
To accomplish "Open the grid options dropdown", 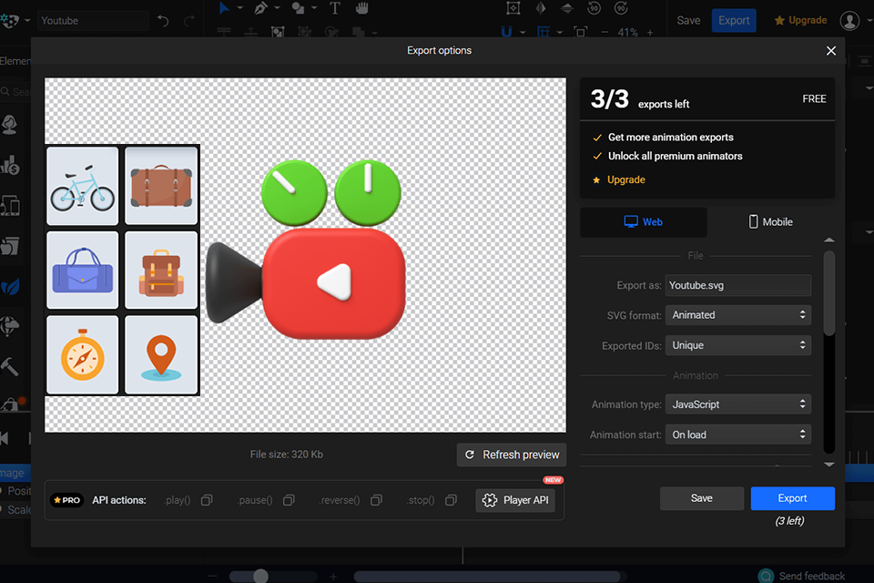I will 559,33.
